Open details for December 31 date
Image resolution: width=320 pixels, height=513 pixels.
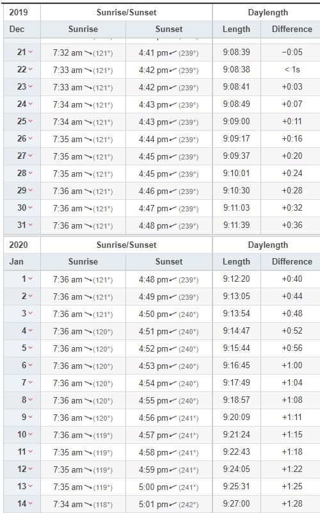click(22, 225)
